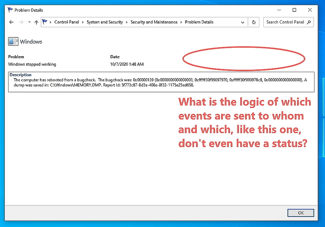
Task: Click the forward navigation arrow
Action: coord(21,22)
